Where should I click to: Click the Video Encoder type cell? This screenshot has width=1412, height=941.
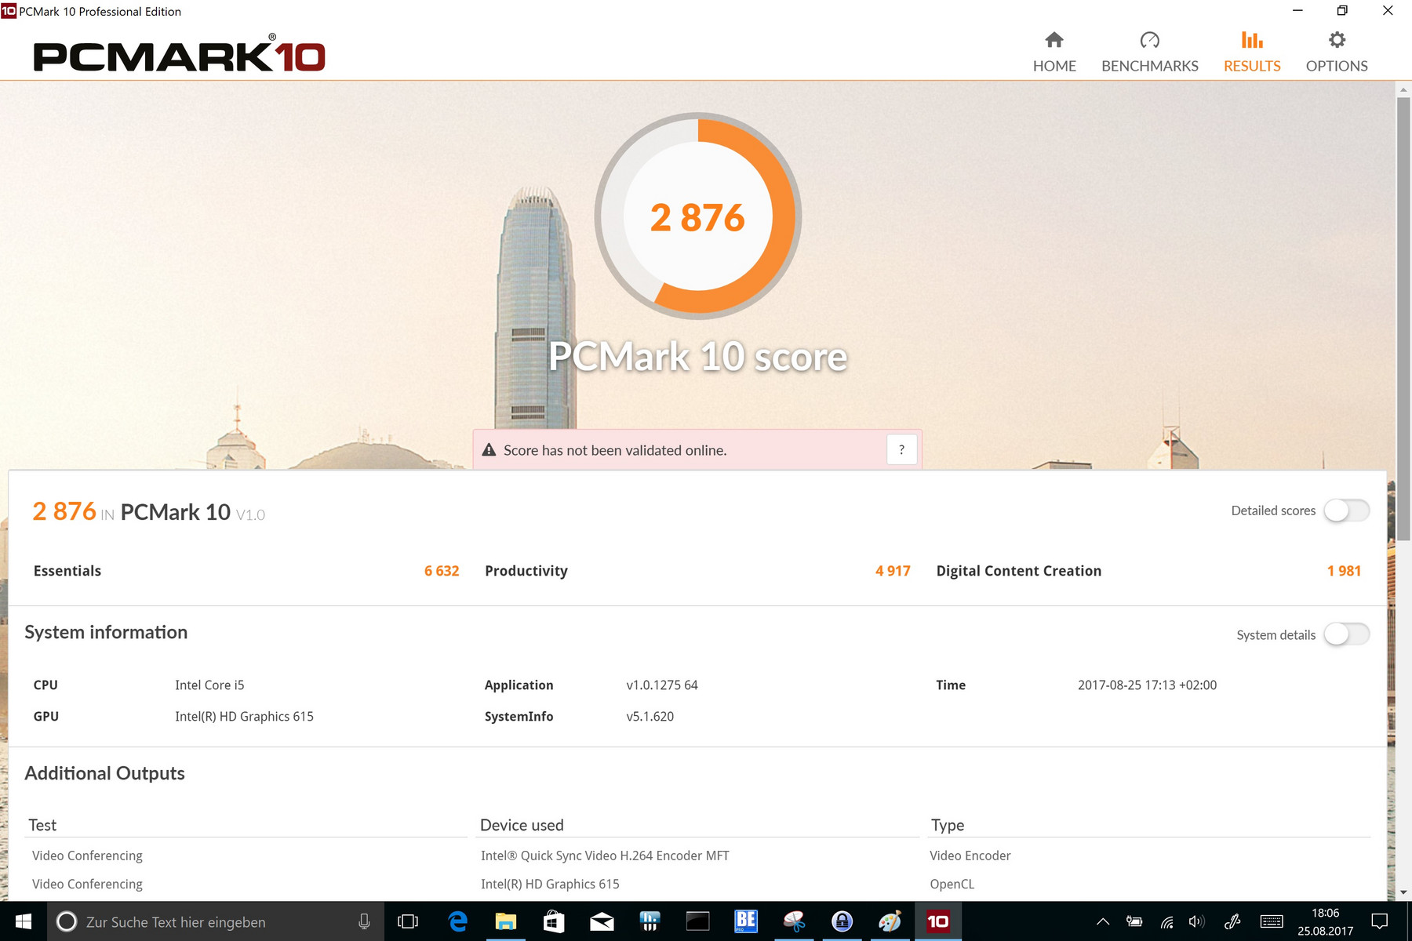[970, 856]
